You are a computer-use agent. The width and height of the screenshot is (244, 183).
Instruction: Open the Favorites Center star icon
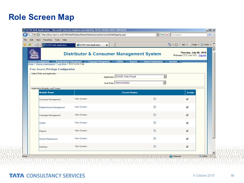click(x=25, y=45)
